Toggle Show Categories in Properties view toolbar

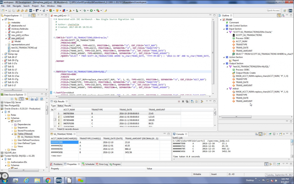266,164
